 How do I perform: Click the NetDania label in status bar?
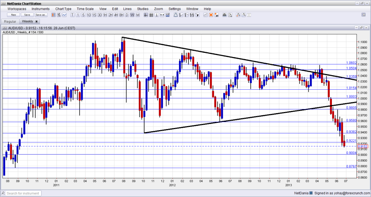[301, 193]
